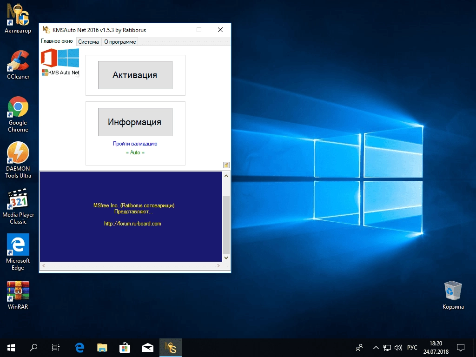Open Mail app from taskbar
Screen dimensions: 476x357
(x=147, y=348)
